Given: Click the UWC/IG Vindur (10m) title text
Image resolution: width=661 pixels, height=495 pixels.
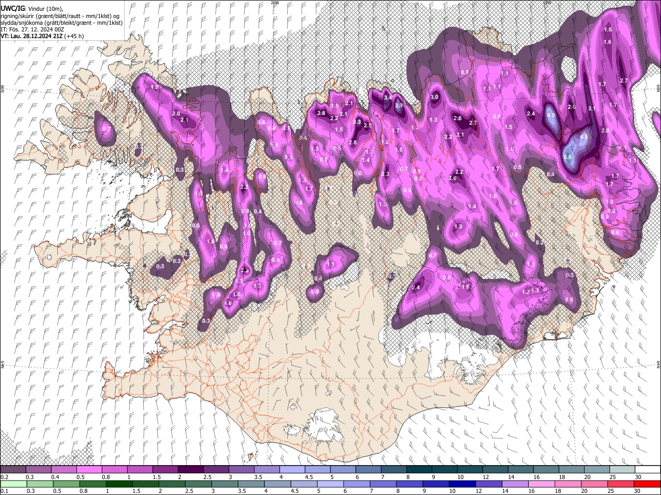Looking at the screenshot, I should tap(32, 9).
